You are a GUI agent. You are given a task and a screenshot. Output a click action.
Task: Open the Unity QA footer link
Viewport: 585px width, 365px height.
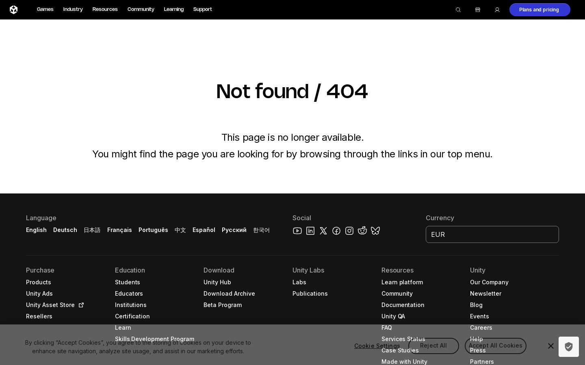click(393, 316)
